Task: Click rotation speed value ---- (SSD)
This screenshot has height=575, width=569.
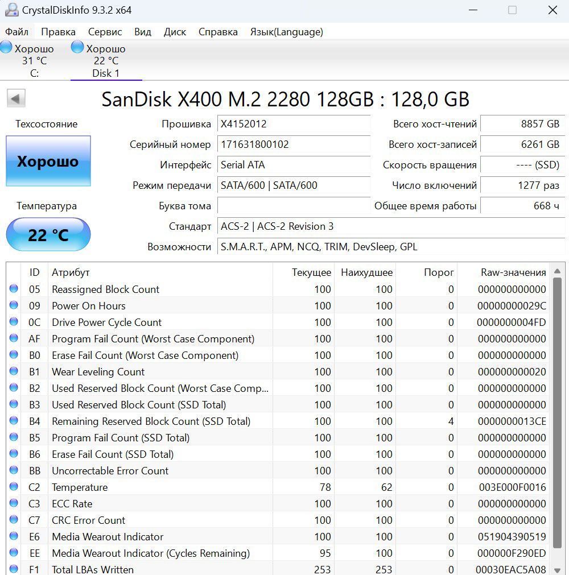Action: tap(522, 165)
